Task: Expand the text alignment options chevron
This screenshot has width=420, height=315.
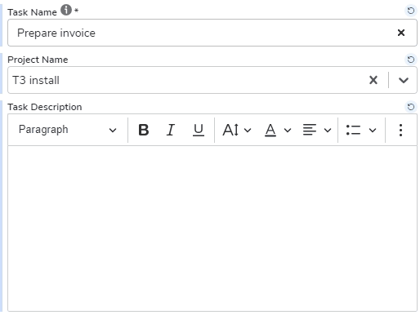Action: point(328,130)
